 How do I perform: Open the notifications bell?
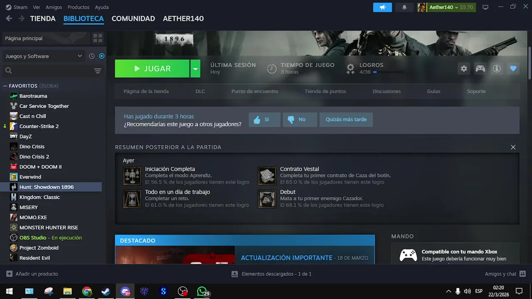pos(404,7)
